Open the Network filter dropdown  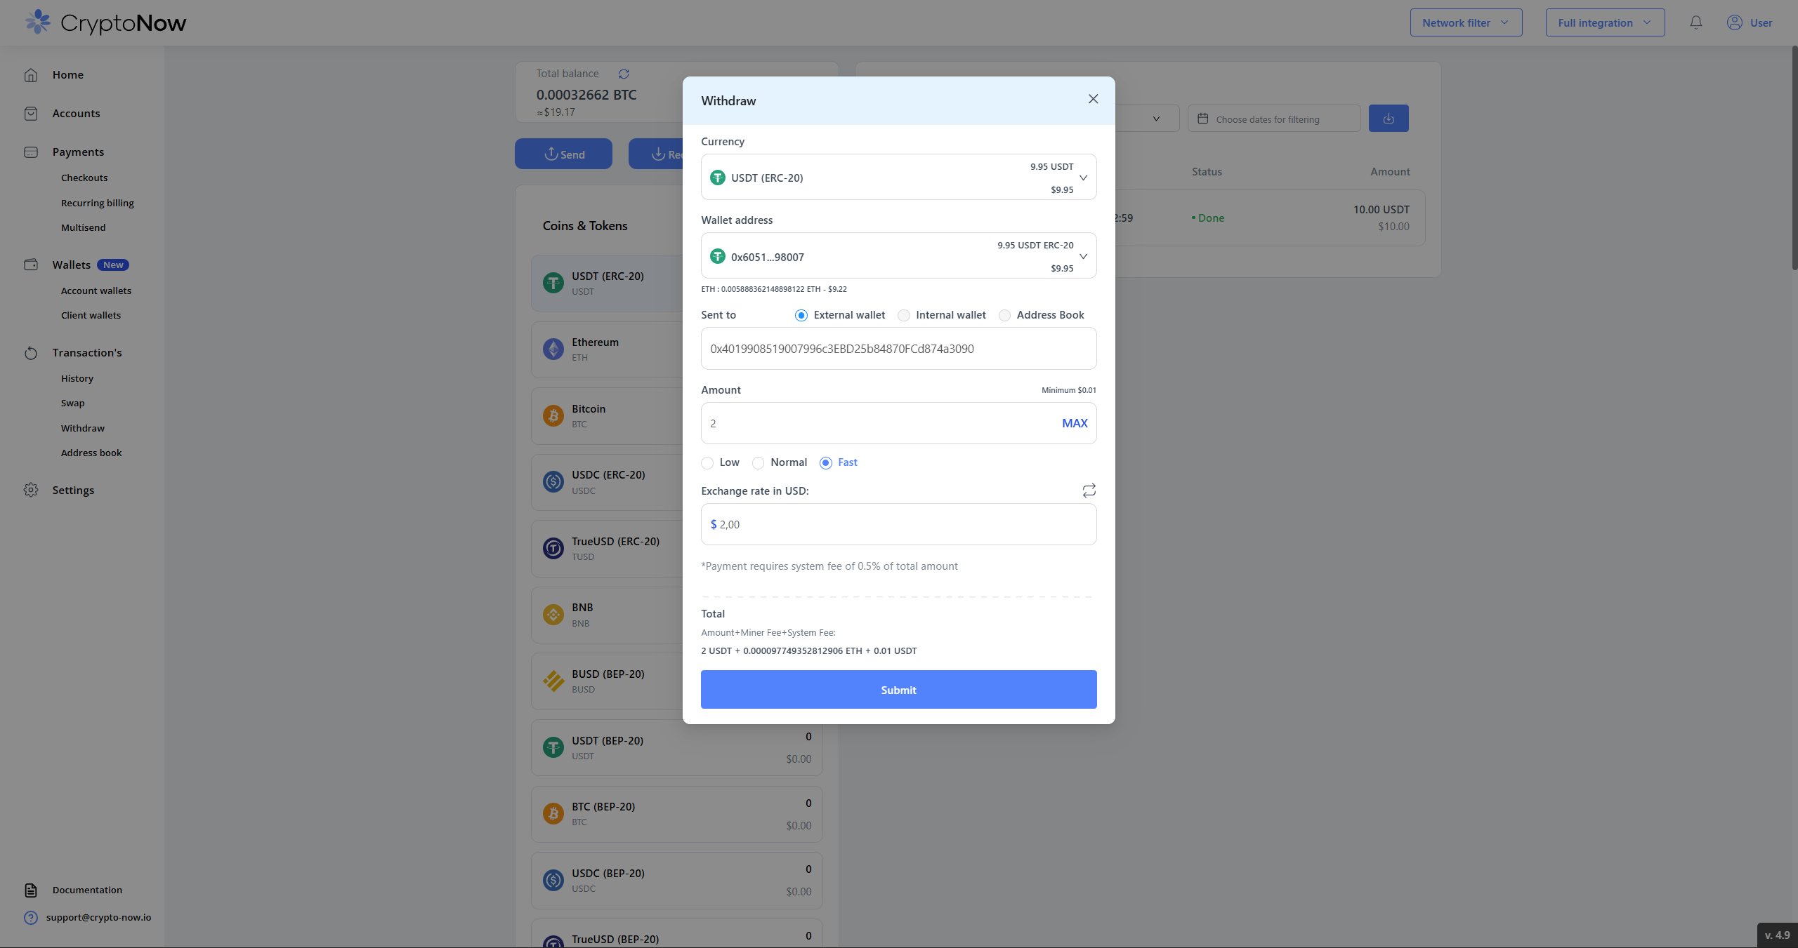[x=1466, y=22]
